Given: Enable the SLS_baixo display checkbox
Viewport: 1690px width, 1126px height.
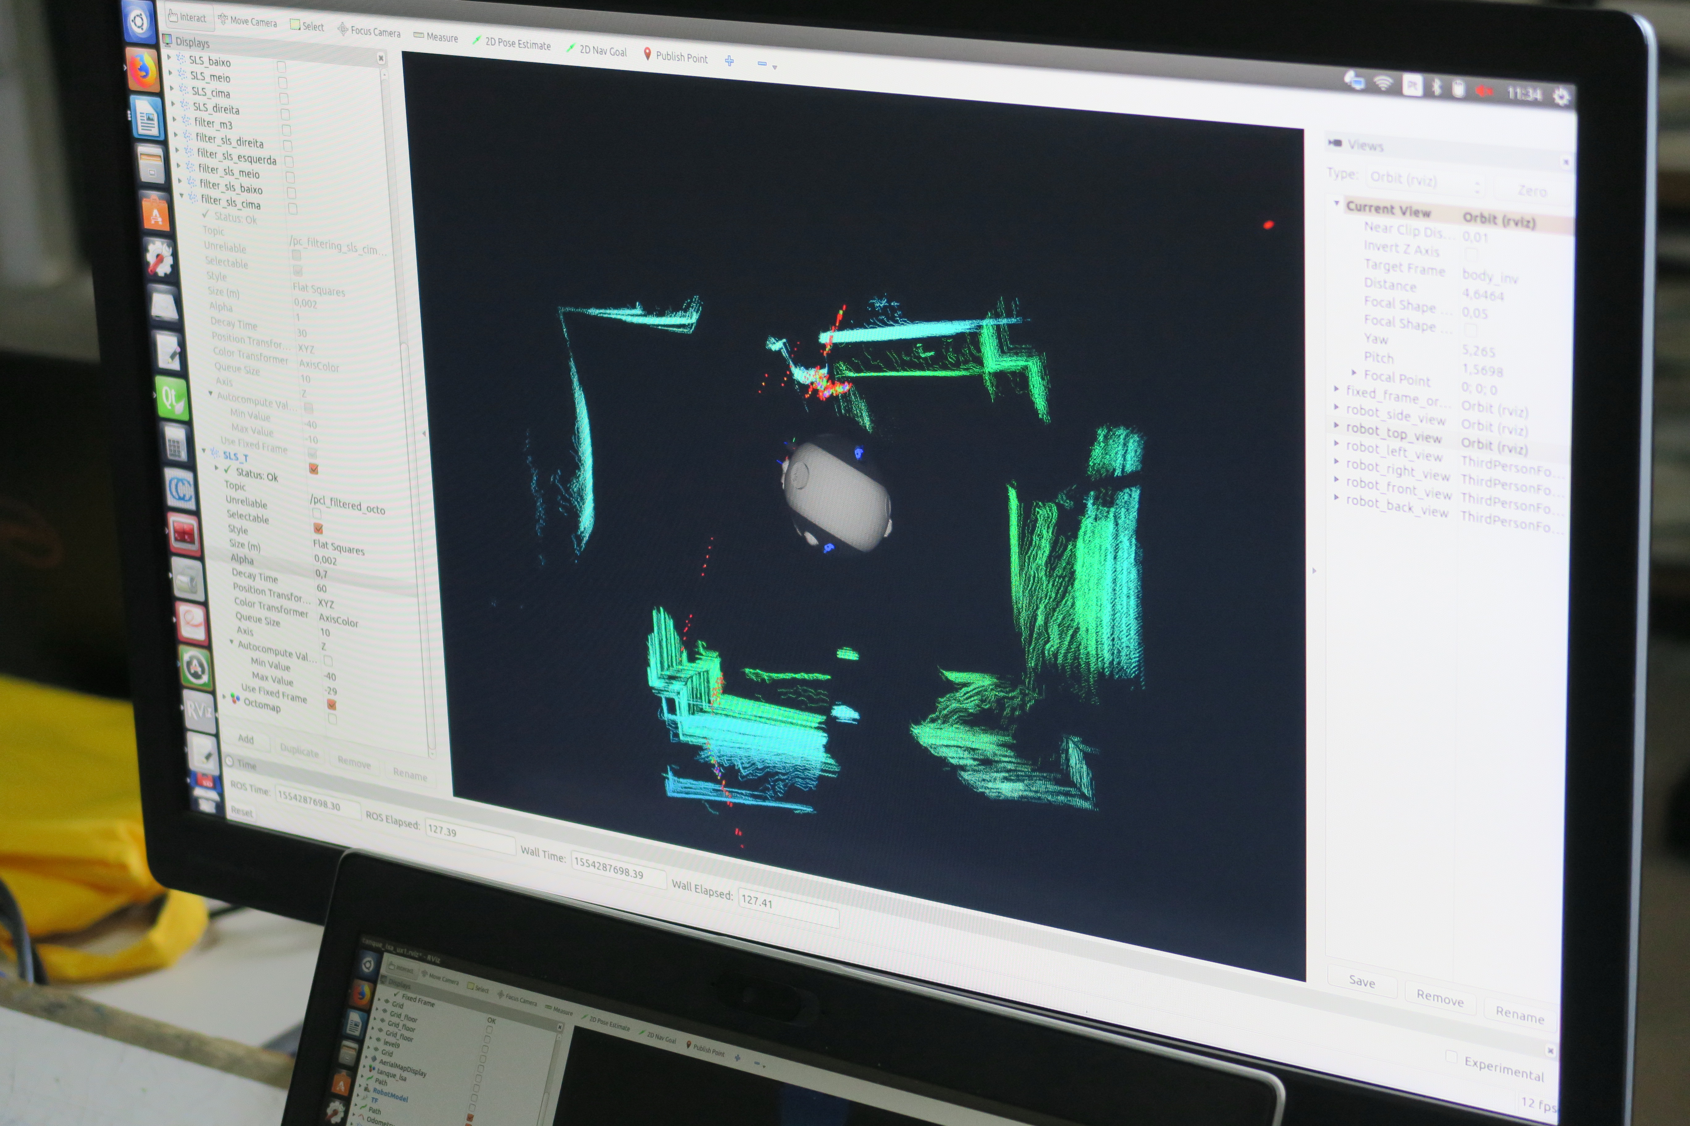Looking at the screenshot, I should click(x=281, y=67).
